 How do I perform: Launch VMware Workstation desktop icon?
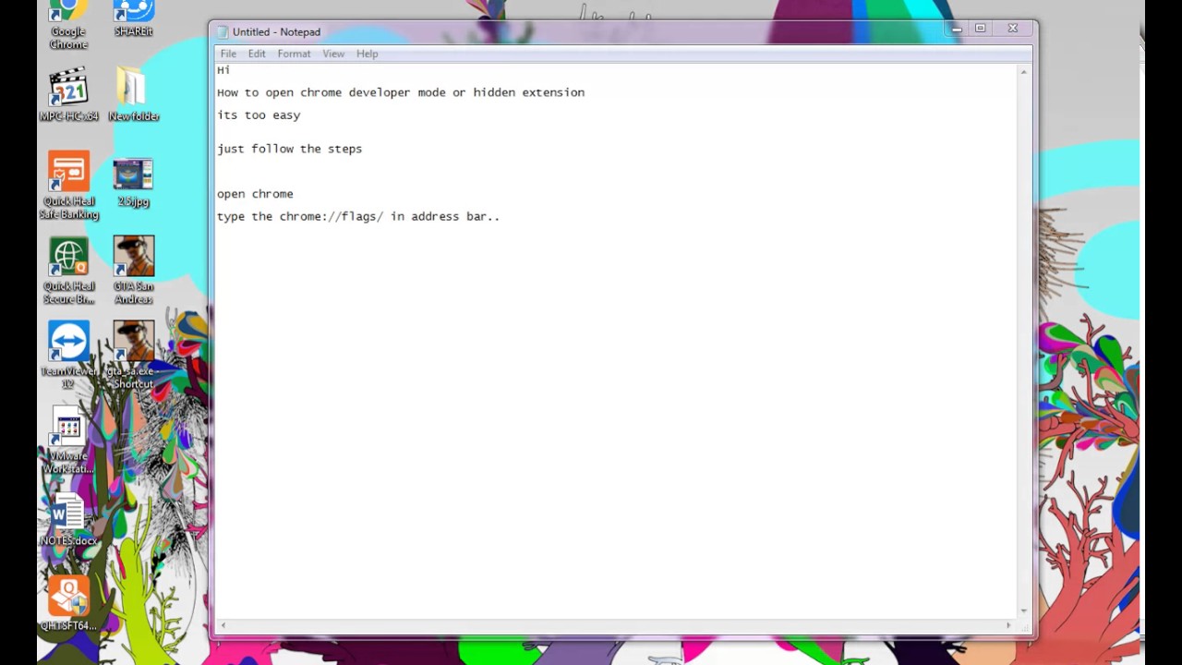coord(68,441)
